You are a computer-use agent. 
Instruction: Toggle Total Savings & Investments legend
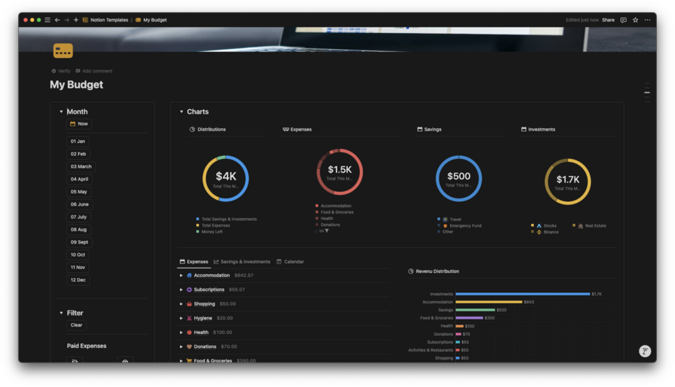coord(226,219)
